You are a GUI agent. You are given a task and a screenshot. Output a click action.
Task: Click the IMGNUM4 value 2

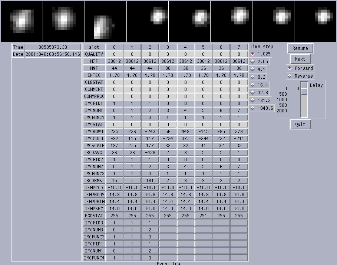tap(150, 251)
